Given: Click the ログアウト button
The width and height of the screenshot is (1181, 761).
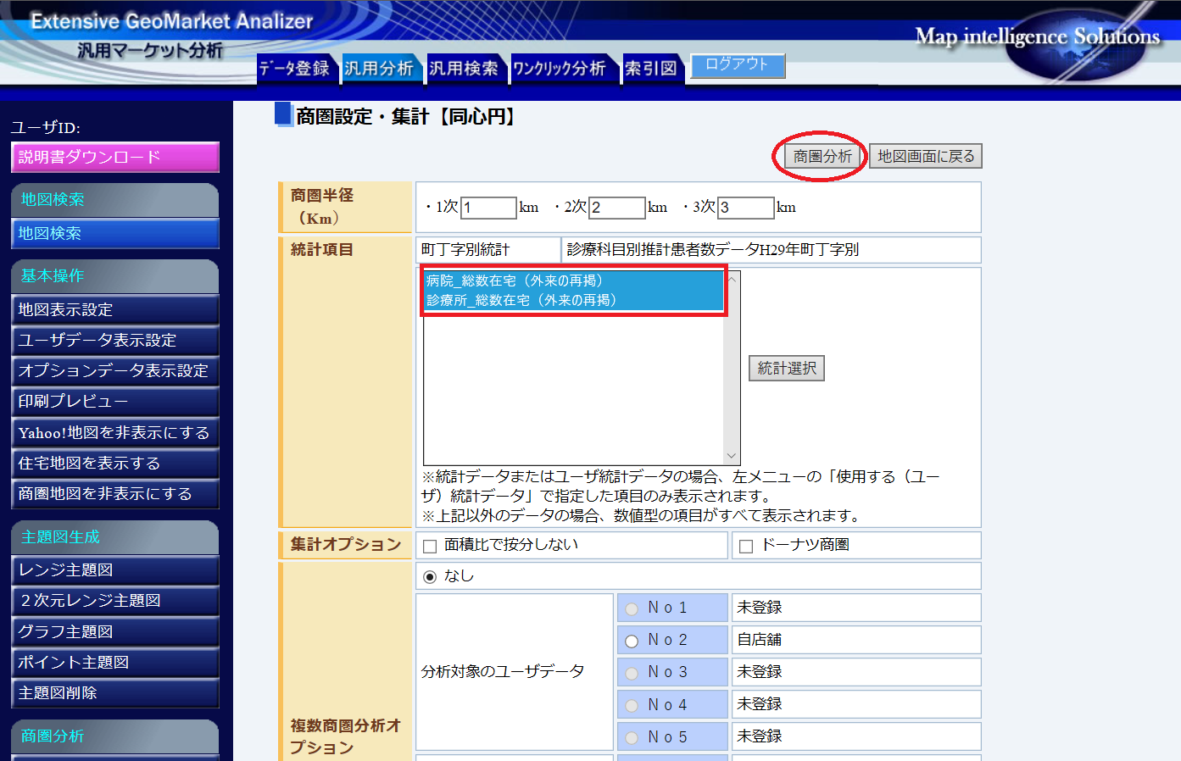Looking at the screenshot, I should 738,65.
